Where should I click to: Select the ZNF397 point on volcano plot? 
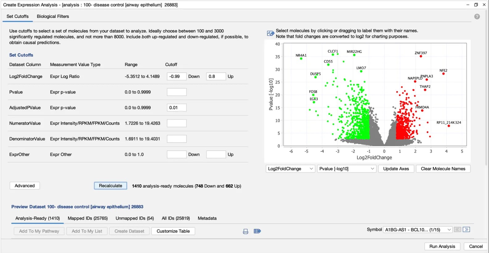[421, 56]
